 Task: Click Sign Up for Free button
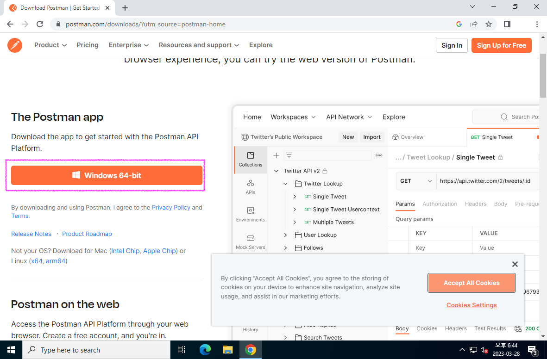pyautogui.click(x=501, y=45)
